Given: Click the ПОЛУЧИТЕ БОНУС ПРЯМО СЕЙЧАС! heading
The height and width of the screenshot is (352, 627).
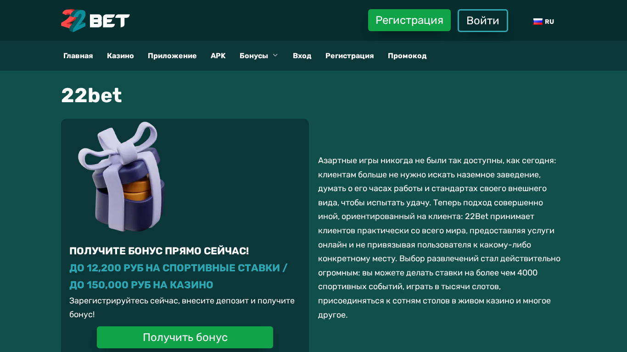Looking at the screenshot, I should tap(159, 251).
